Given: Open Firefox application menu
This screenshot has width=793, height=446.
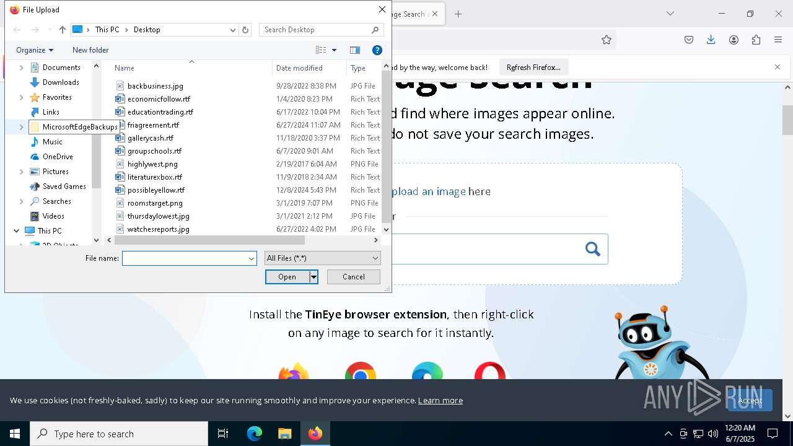Looking at the screenshot, I should [778, 40].
